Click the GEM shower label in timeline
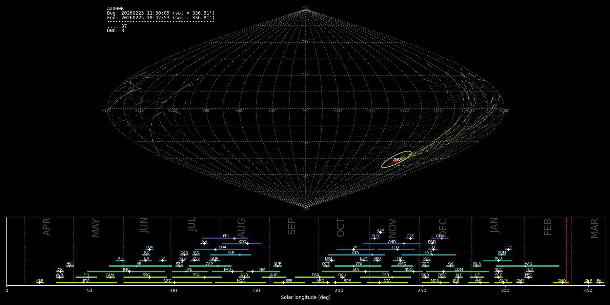The image size is (610, 305). click(440, 236)
